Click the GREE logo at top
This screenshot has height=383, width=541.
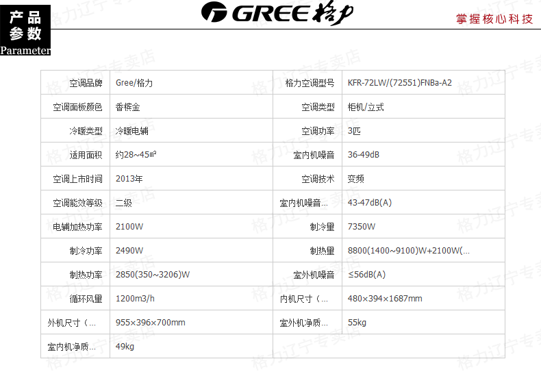pos(277,14)
